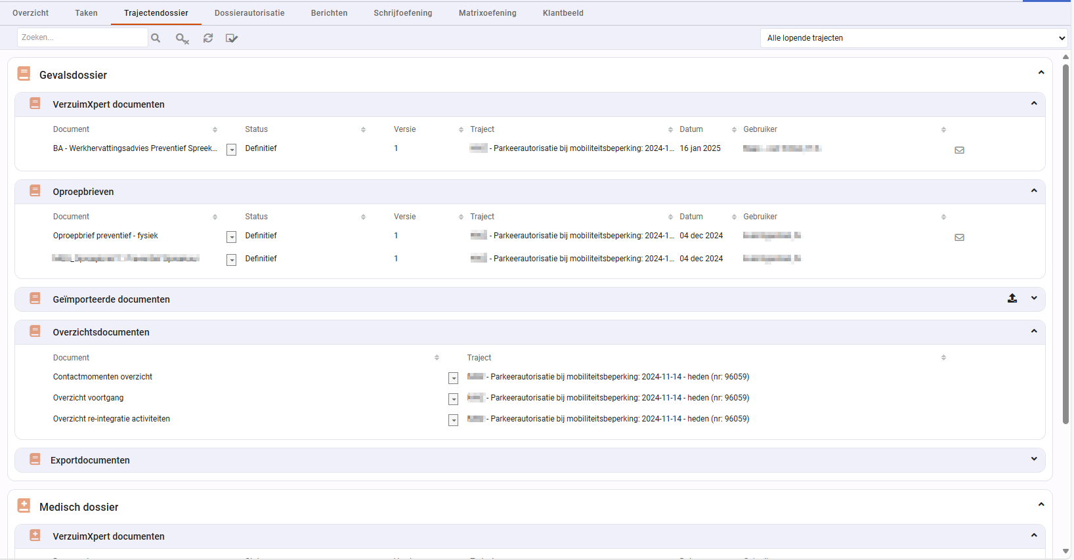The image size is (1074, 560).
Task: Select the Trajectendossier tab
Action: point(156,13)
